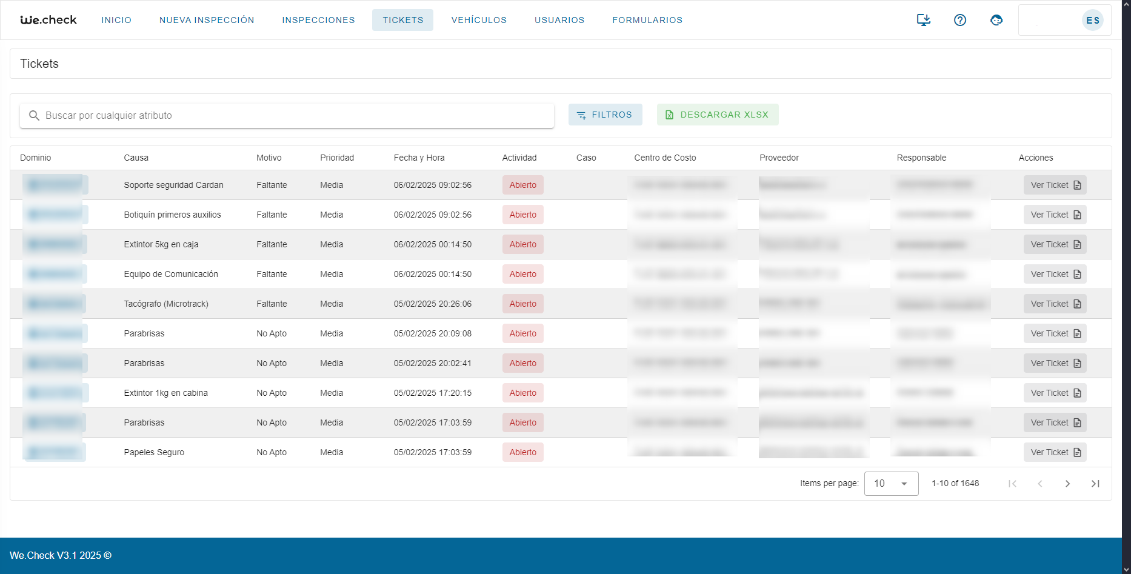The image size is (1131, 574).
Task: Click the support agent face icon
Action: [x=996, y=20]
